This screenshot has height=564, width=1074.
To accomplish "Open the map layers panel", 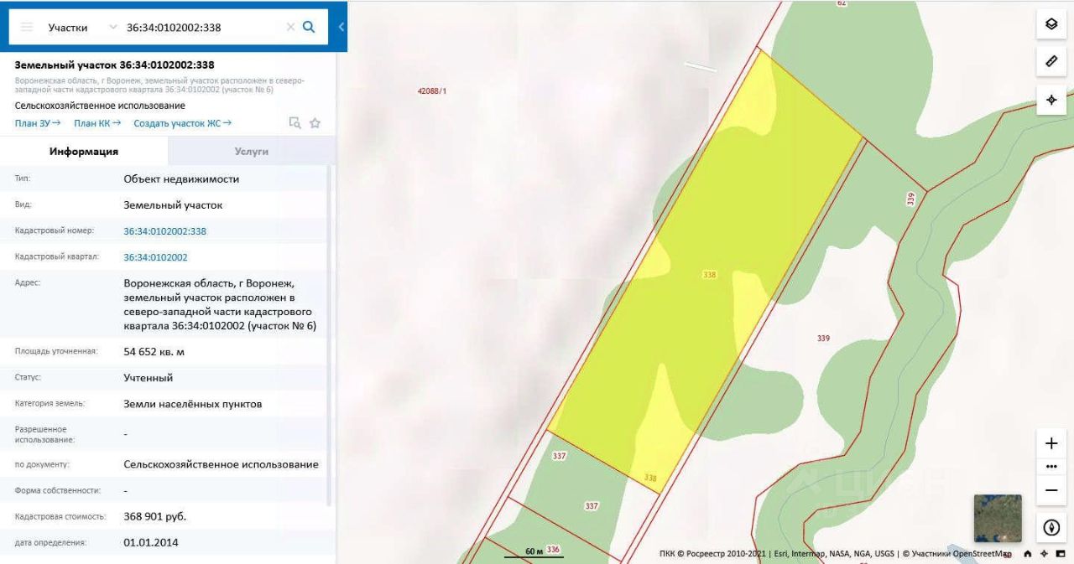I will point(1051,24).
